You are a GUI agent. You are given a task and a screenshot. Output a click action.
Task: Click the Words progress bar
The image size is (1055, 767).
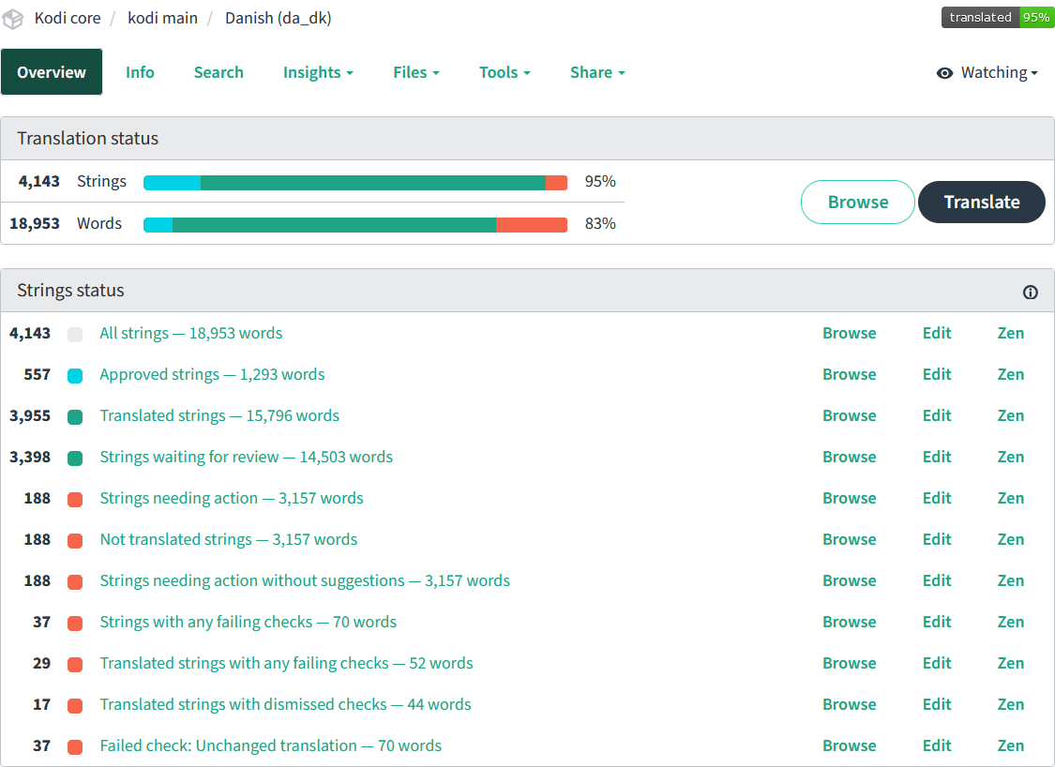click(x=355, y=225)
